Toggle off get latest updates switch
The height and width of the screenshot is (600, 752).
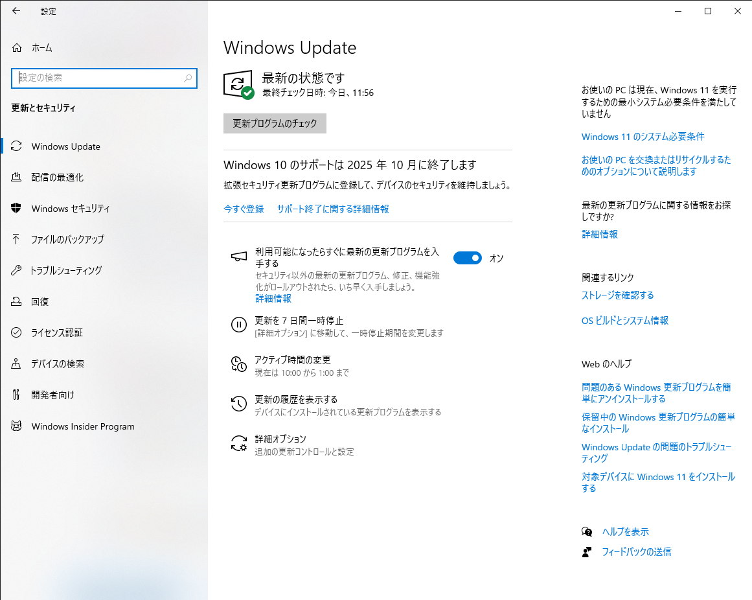[468, 258]
